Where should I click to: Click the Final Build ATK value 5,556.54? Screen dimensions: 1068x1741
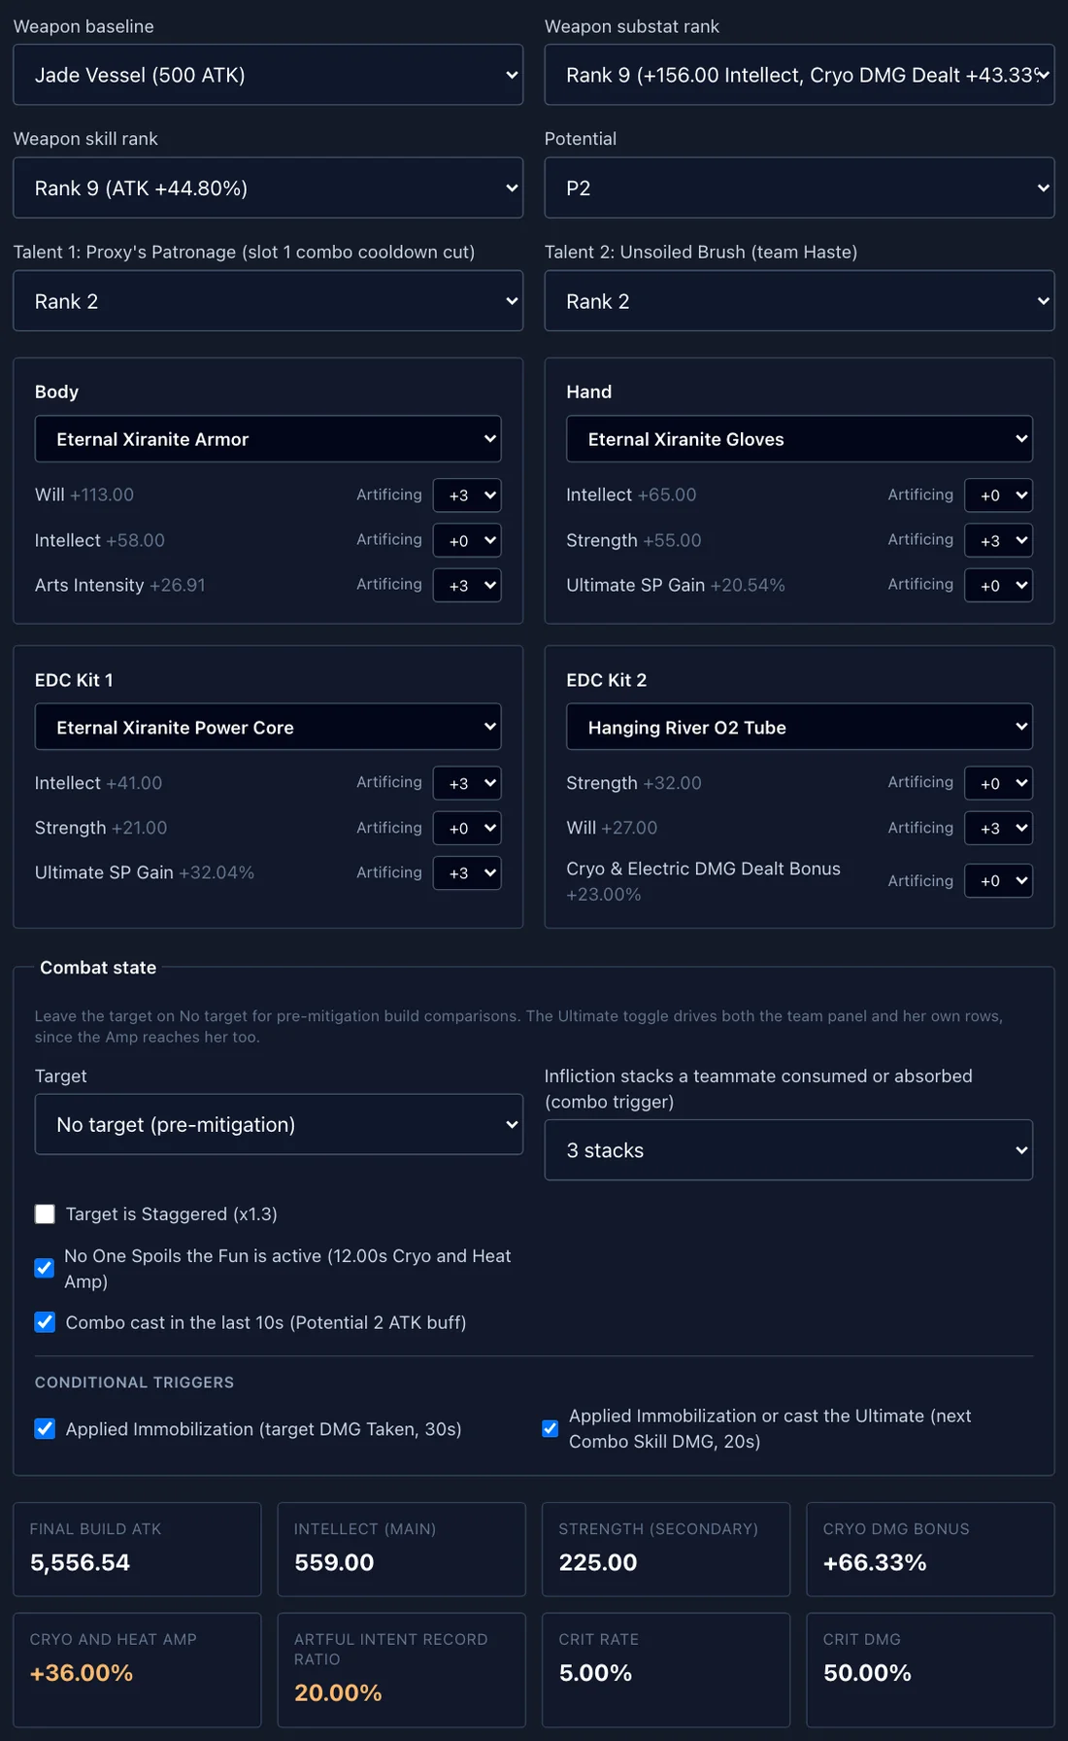coord(80,1562)
